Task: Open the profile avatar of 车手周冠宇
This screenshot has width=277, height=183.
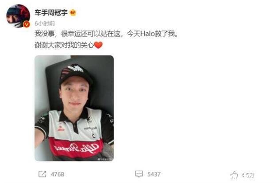Action: (x=18, y=16)
